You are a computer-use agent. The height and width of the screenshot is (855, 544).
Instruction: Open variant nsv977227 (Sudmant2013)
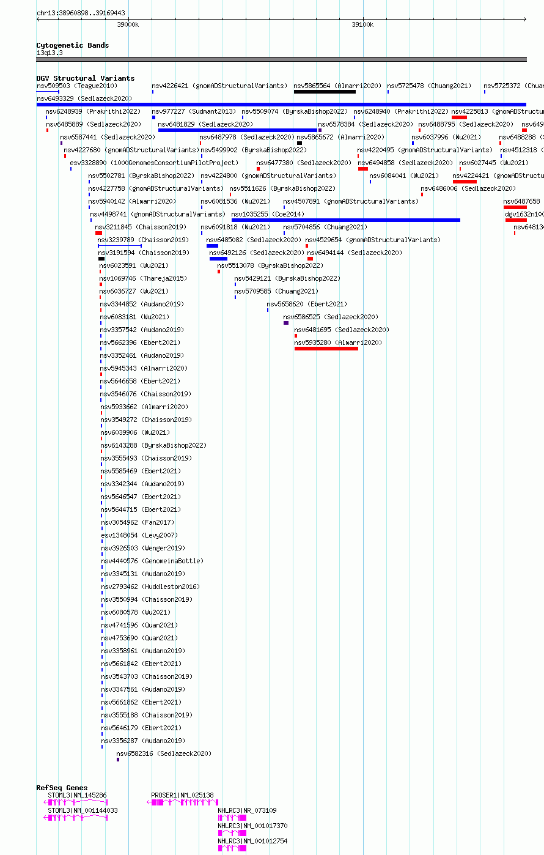(x=194, y=112)
